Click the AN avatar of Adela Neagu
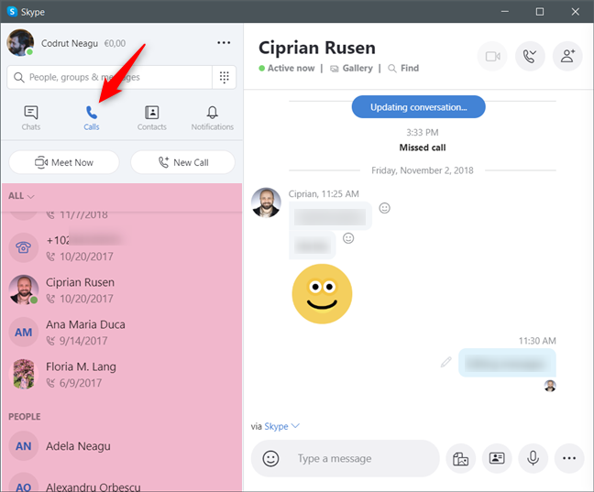The height and width of the screenshot is (492, 594). (x=24, y=446)
